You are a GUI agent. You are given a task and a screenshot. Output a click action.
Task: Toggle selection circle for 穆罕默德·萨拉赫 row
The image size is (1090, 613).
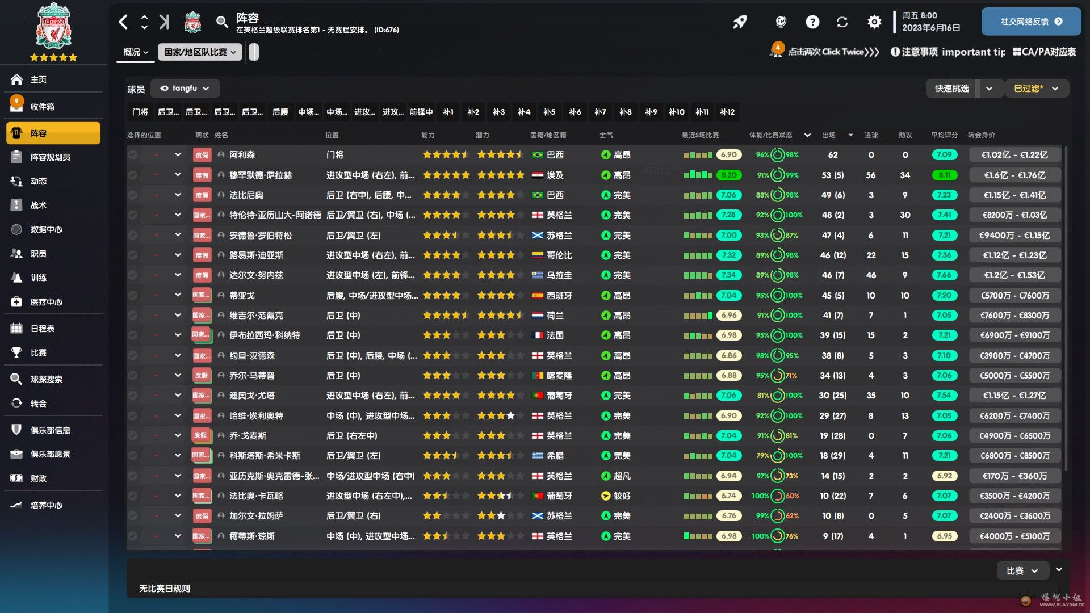coord(132,175)
